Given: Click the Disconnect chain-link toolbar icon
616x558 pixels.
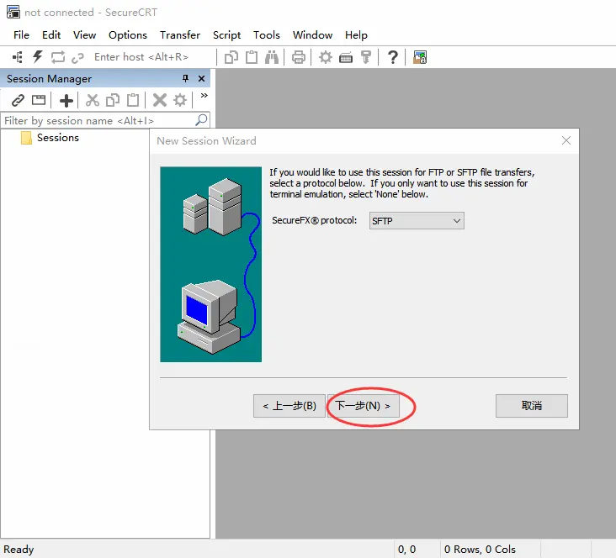Looking at the screenshot, I should tap(77, 58).
